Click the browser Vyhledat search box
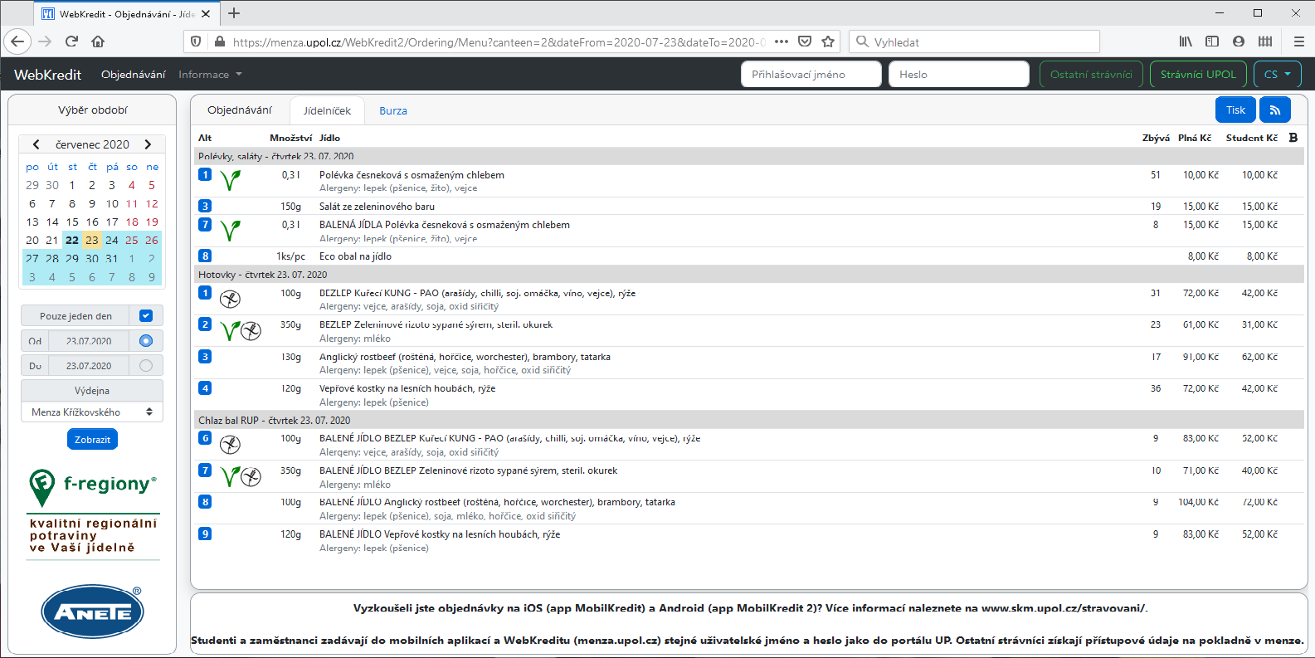The height and width of the screenshot is (658, 1315). (974, 41)
